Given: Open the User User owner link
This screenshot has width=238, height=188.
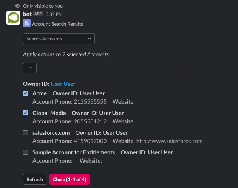Looking at the screenshot, I should point(63,84).
